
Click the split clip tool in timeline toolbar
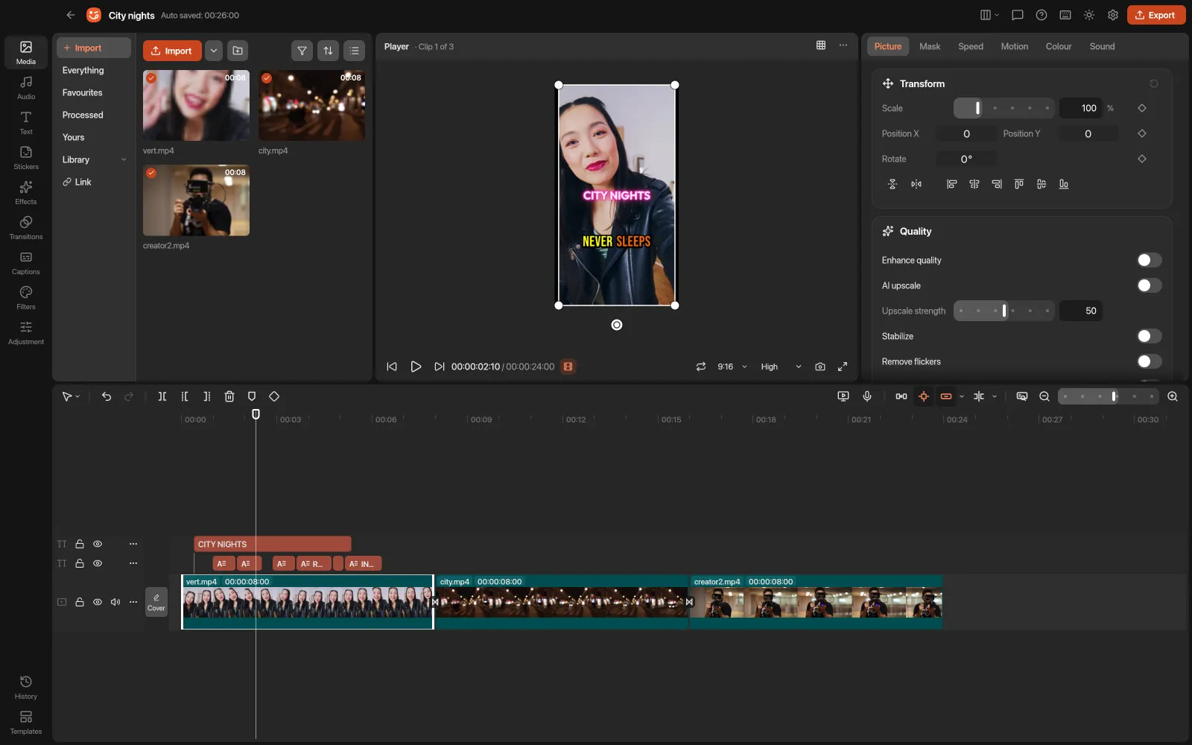(162, 396)
